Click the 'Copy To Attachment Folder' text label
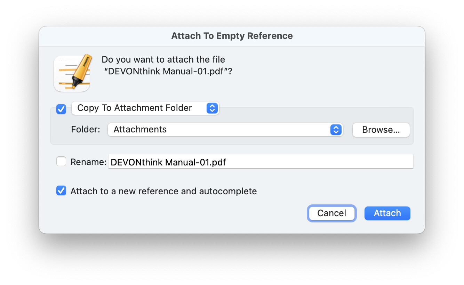This screenshot has width=464, height=285. 135,108
